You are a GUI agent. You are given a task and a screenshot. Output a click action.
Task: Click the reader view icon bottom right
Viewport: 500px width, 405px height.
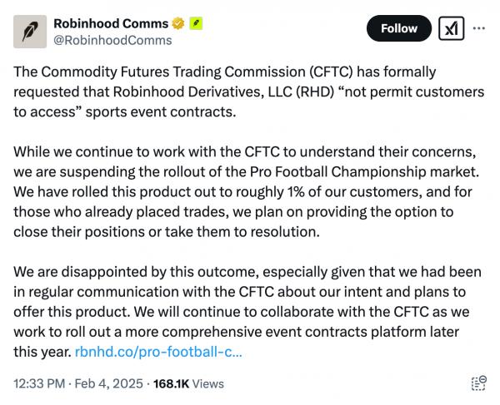point(478,383)
